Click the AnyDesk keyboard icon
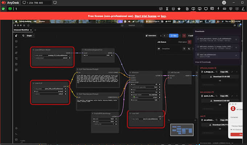 (x=224, y=9)
